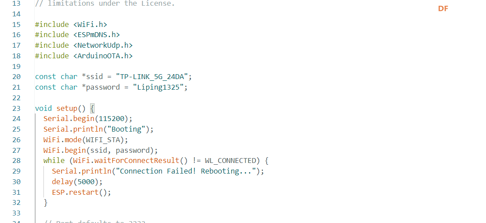Click the opening brace after setup()
486x223 pixels.
pos(92,108)
